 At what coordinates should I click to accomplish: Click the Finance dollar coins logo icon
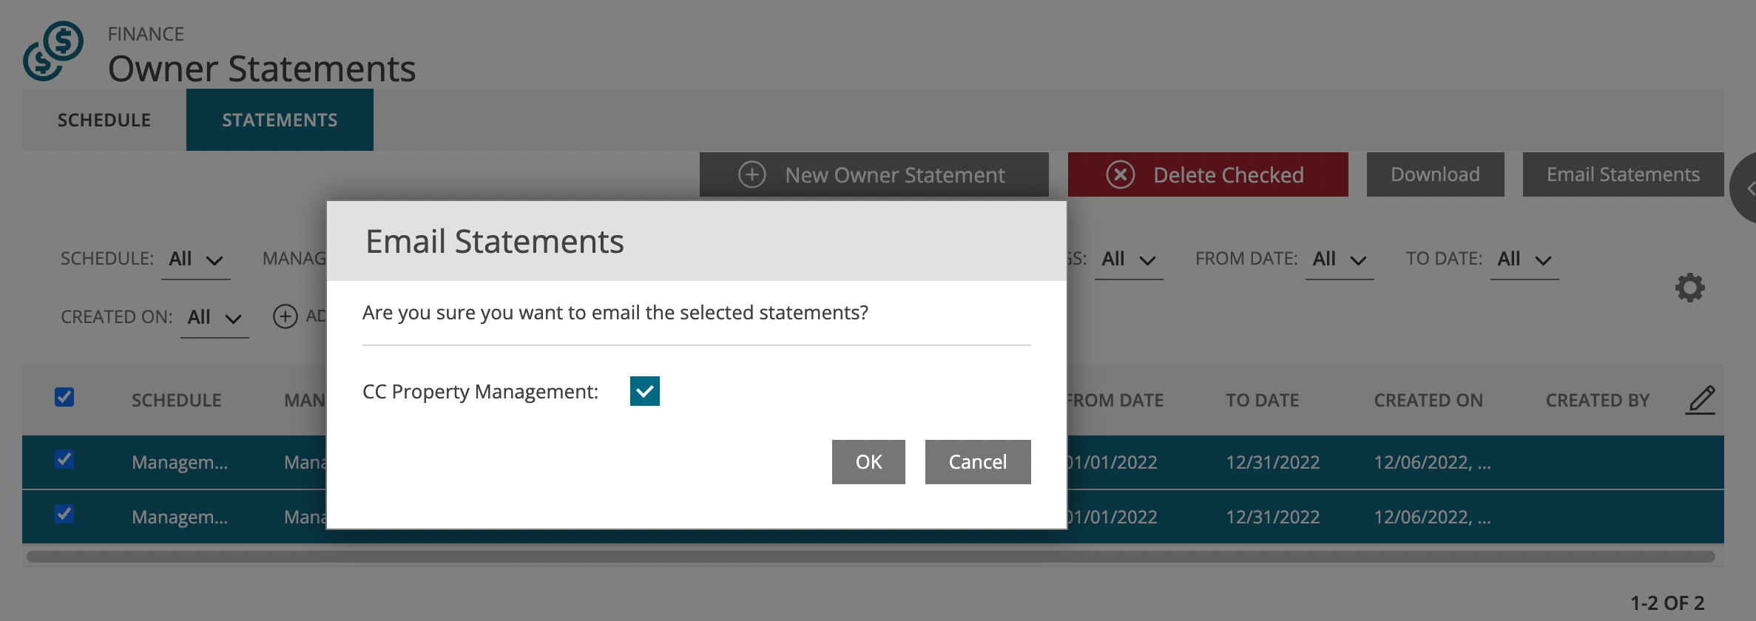pos(53,51)
